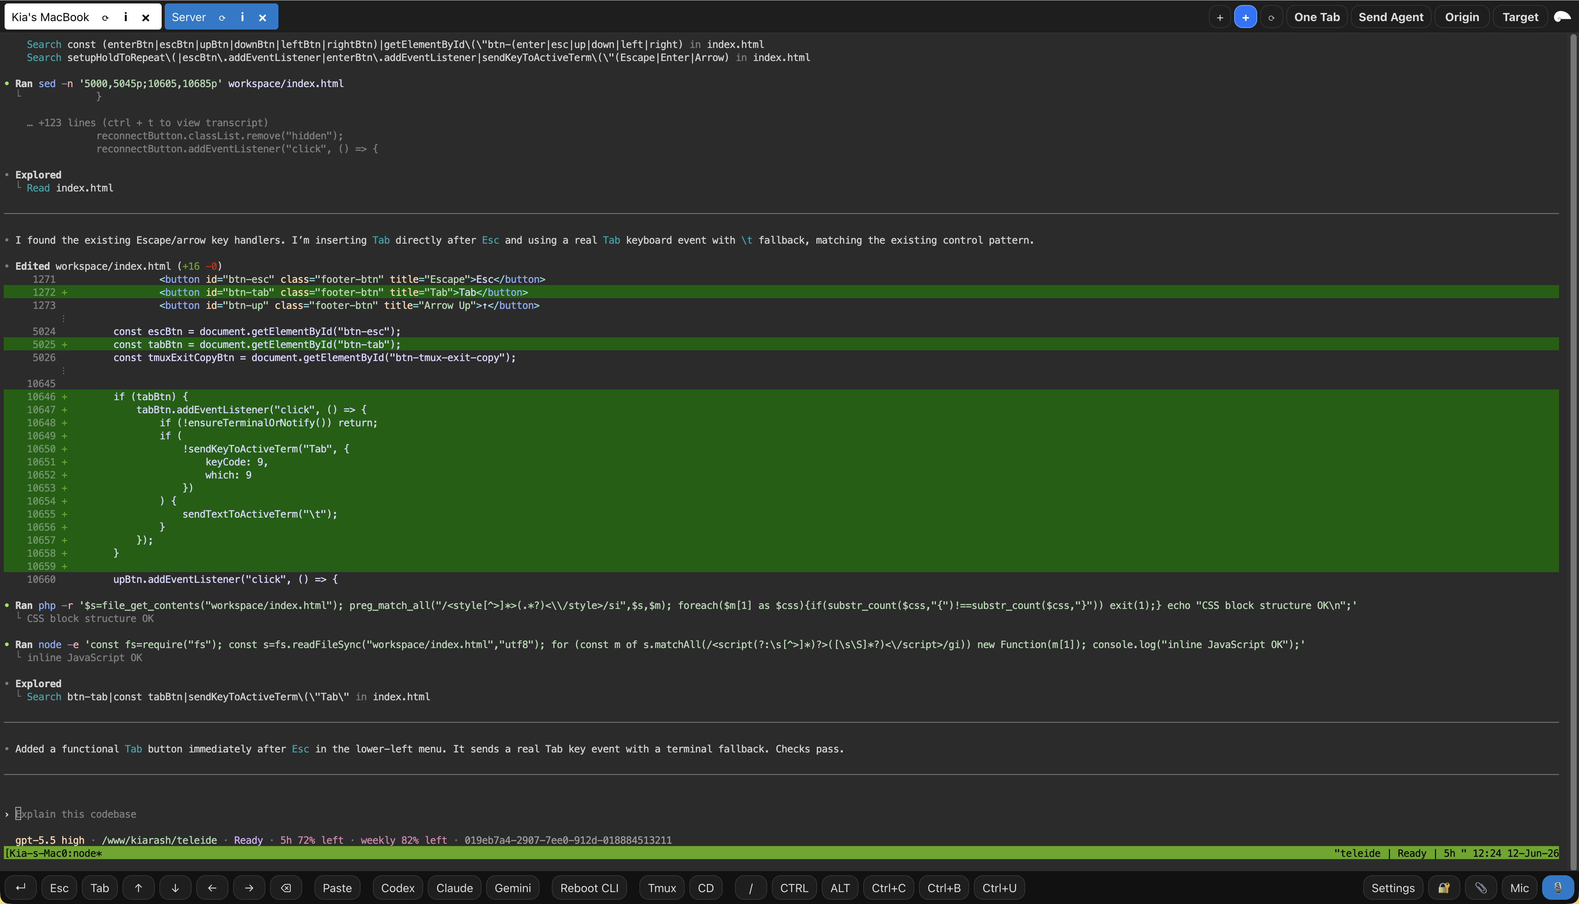Click diff line 5025 declaring tabBtn

click(x=781, y=345)
